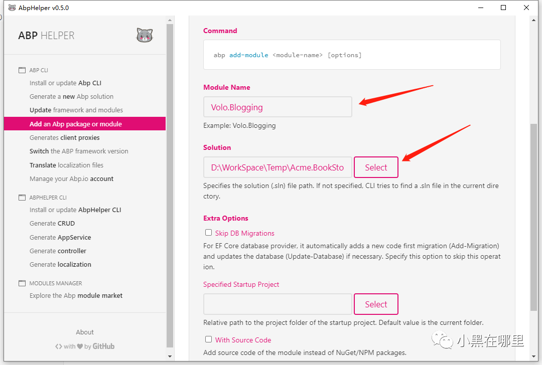This screenshot has width=542, height=365.
Task: Click sidebar scrollbar up arrow
Action: [170, 20]
